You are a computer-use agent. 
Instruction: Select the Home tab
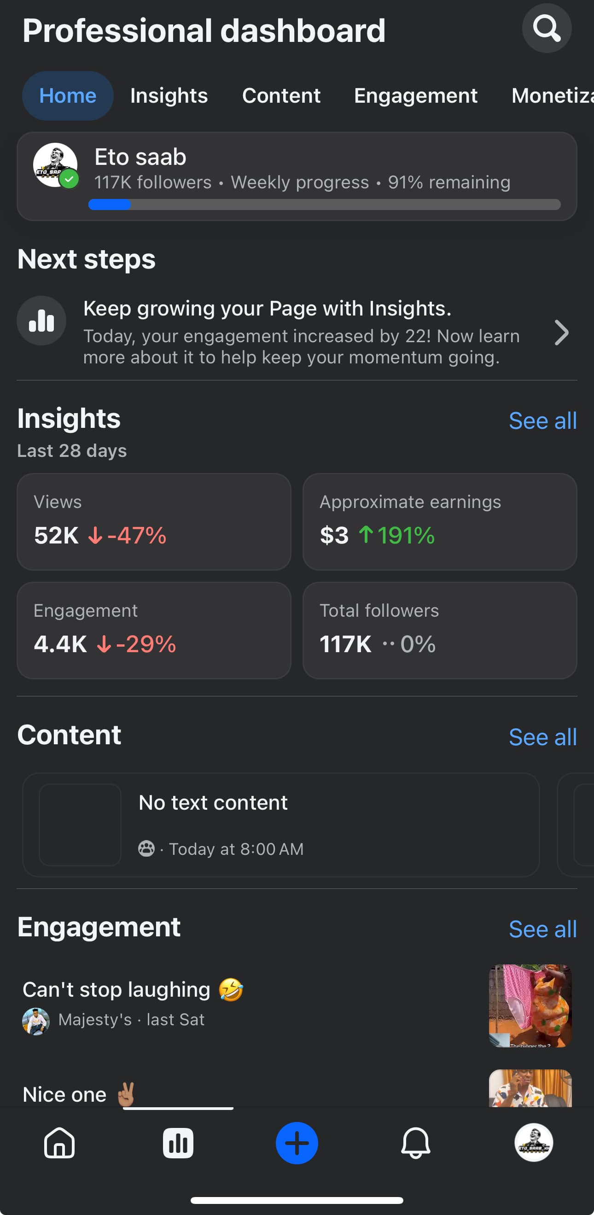[68, 96]
